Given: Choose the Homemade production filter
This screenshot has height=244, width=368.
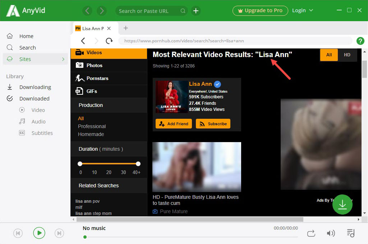Looking at the screenshot, I should [91, 134].
